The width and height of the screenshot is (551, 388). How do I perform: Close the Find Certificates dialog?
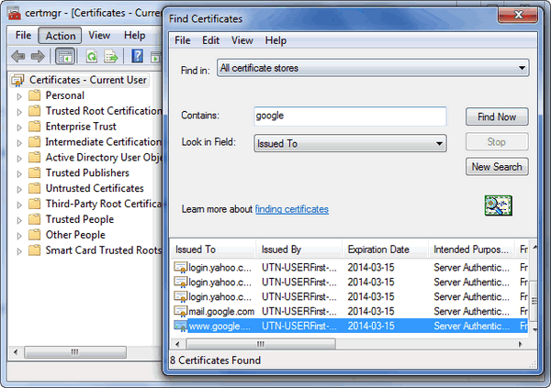pos(518,15)
